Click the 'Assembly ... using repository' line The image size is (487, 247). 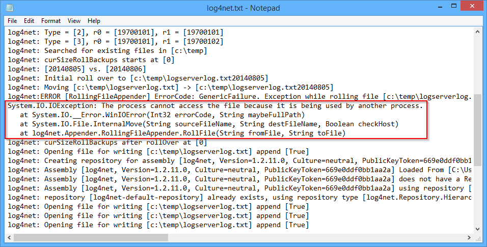click(239, 188)
